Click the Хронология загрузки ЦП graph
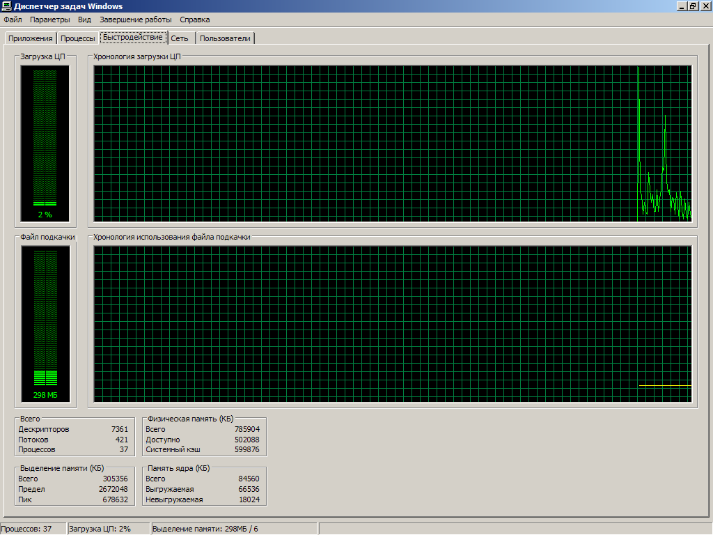The width and height of the screenshot is (713, 535). coord(392,143)
